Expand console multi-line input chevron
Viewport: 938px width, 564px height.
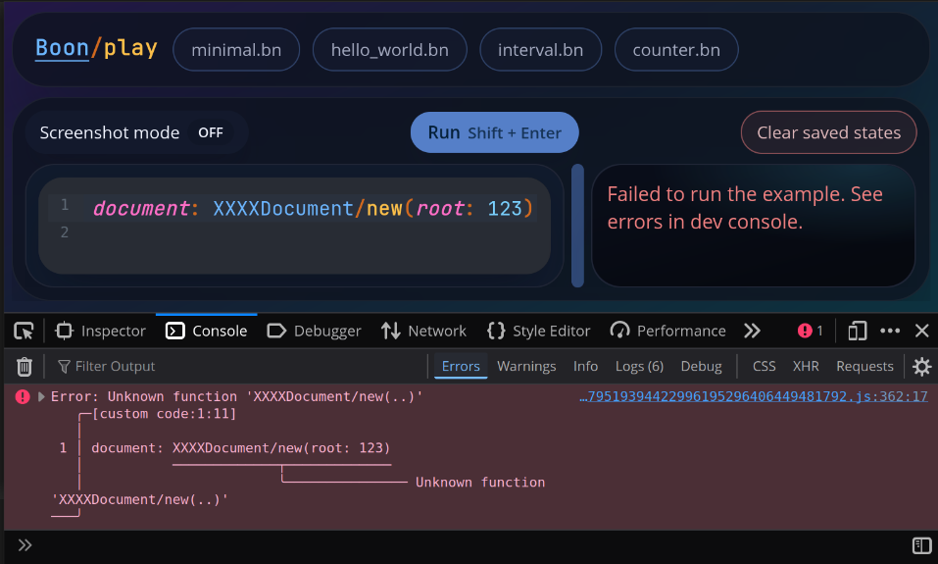pyautogui.click(x=25, y=545)
